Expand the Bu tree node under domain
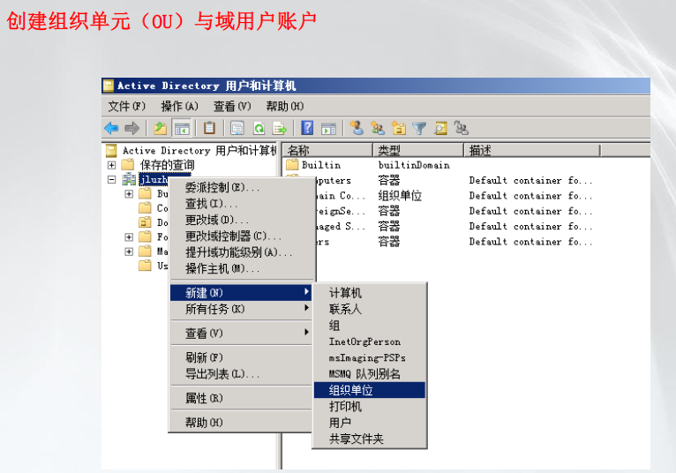The width and height of the screenshot is (676, 473). 129,193
